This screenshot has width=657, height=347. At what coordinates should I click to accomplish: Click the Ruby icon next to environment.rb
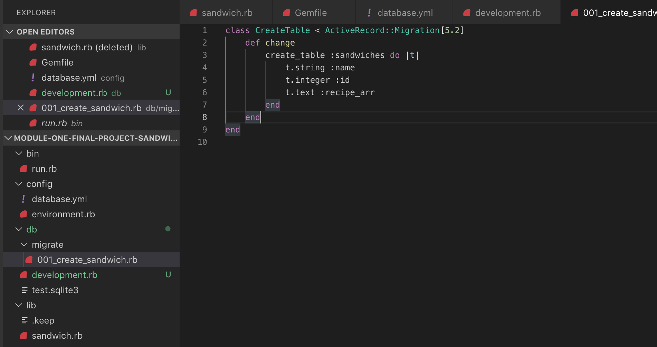(23, 214)
